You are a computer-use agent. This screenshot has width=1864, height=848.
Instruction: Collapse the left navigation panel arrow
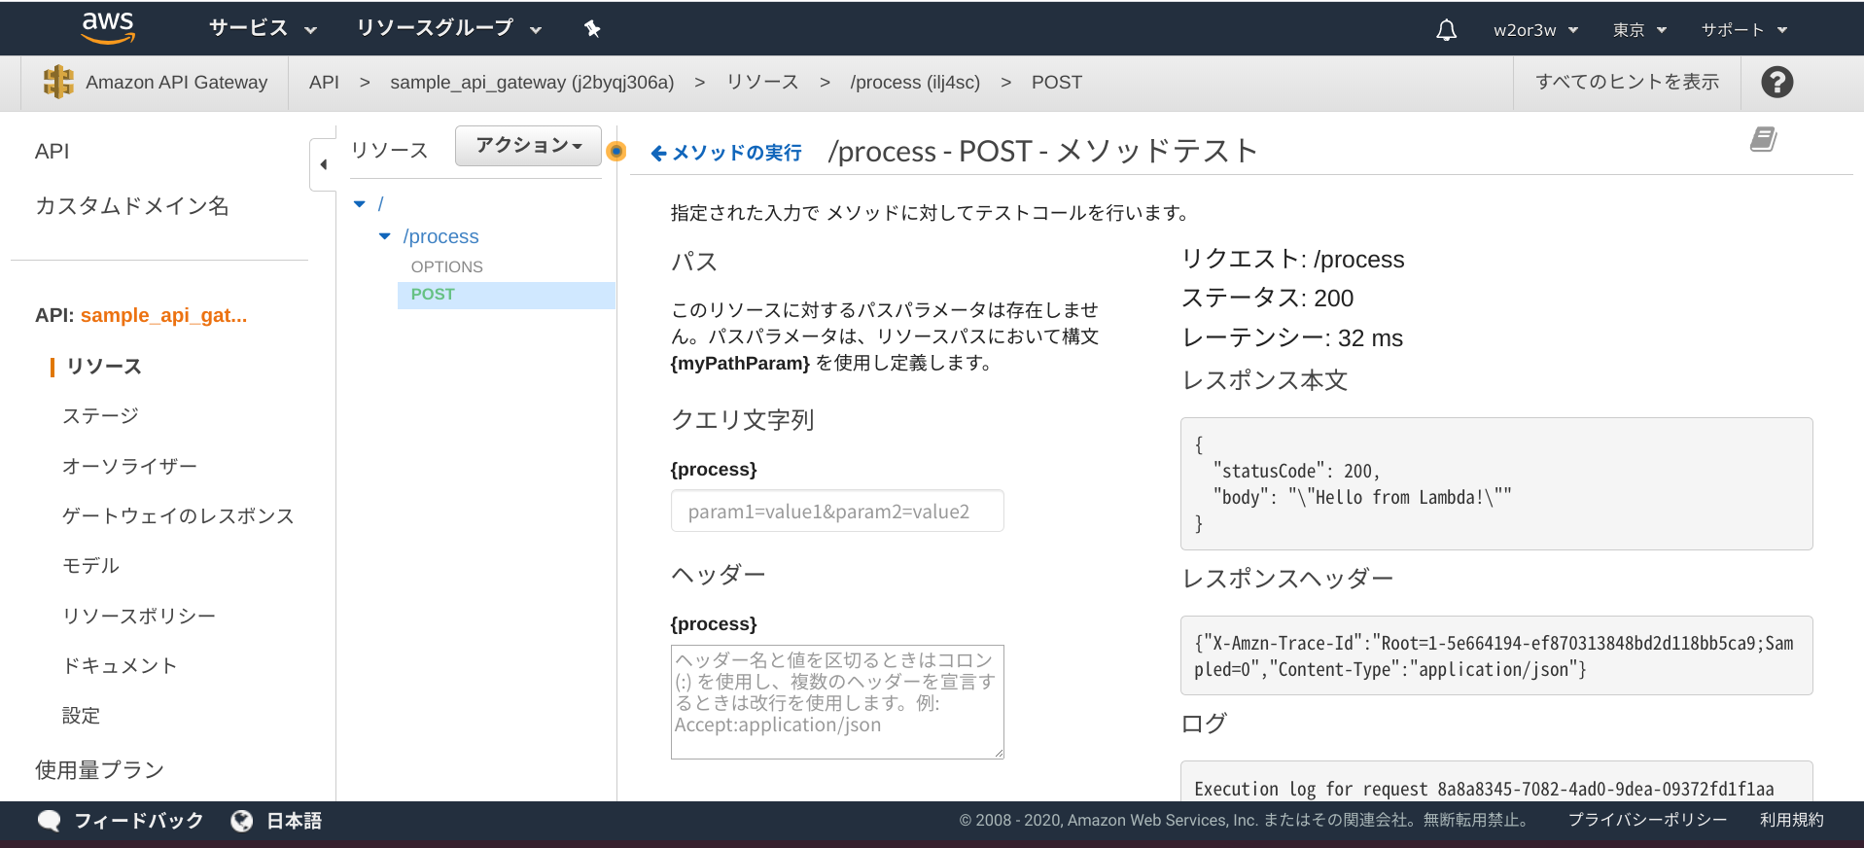(323, 164)
